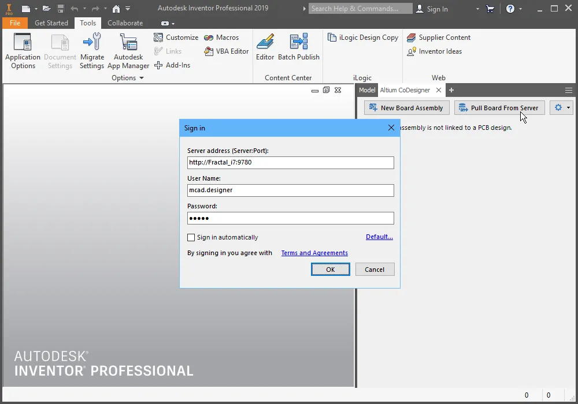Click the Open file folder icon
Screen dimensions: 578x404
coord(46,9)
